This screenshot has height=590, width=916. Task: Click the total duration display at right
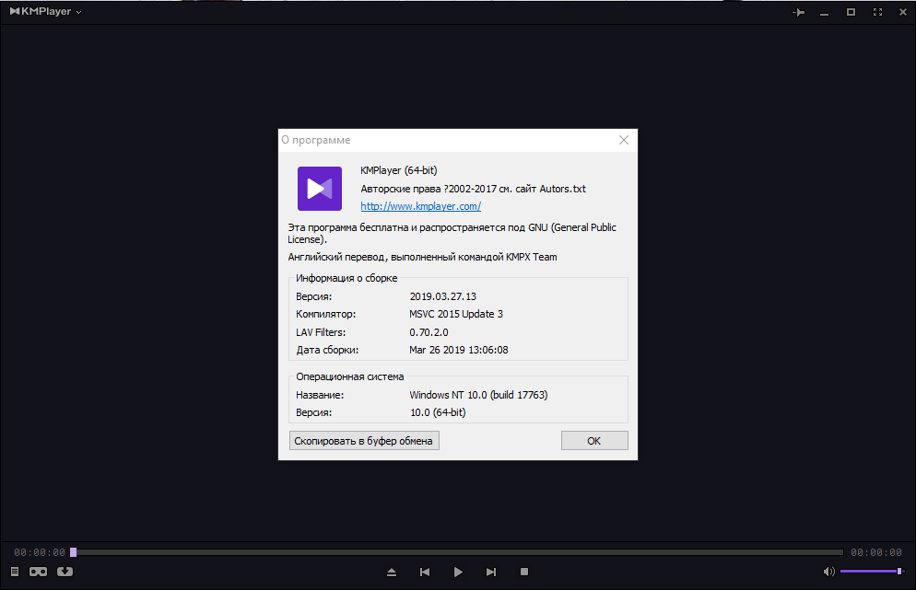pos(876,552)
